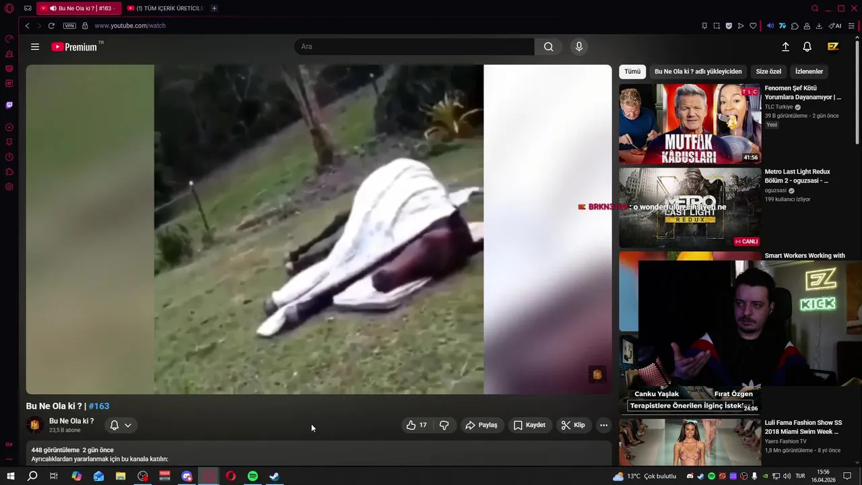
Task: Visit the Bu Ne Ola ki ? channel name
Action: [71, 421]
